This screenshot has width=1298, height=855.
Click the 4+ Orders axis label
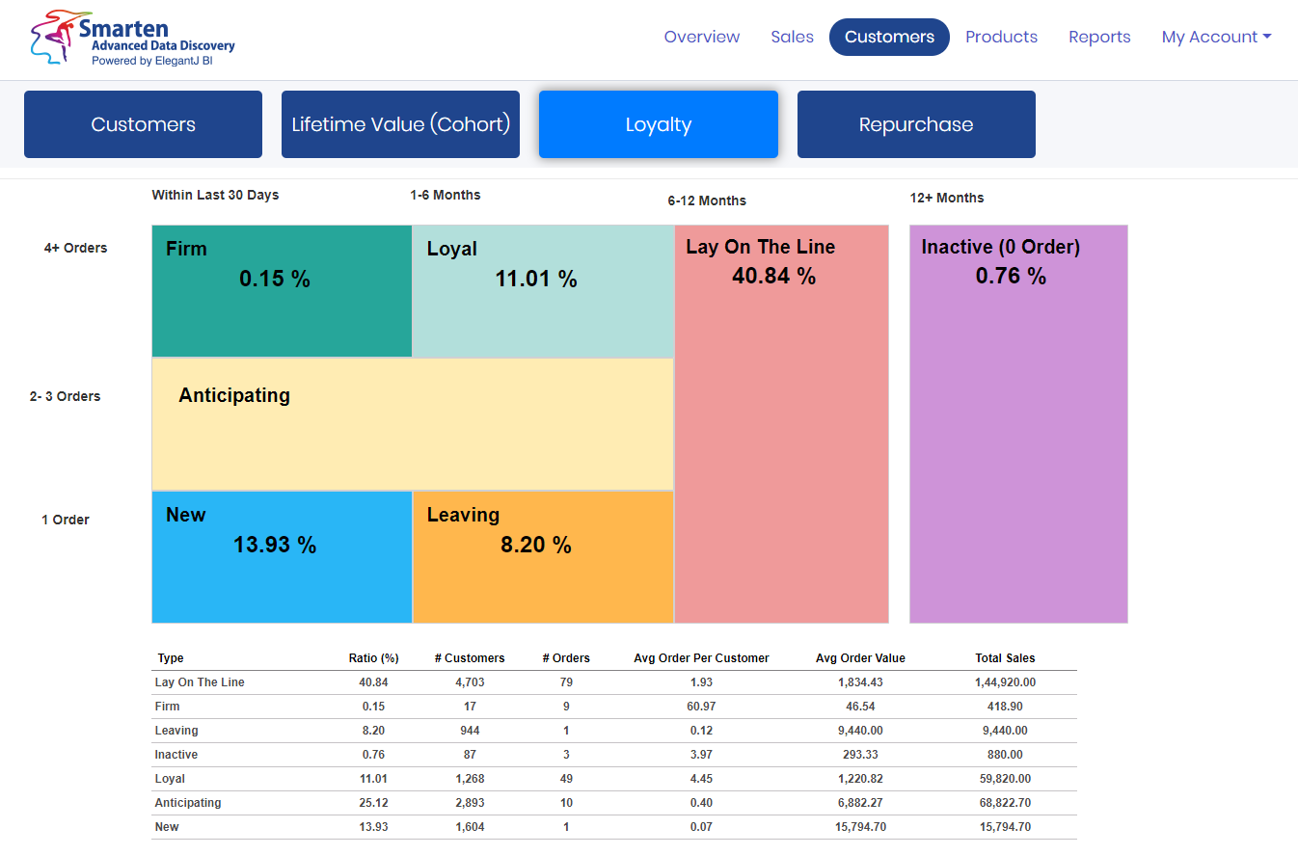(75, 248)
